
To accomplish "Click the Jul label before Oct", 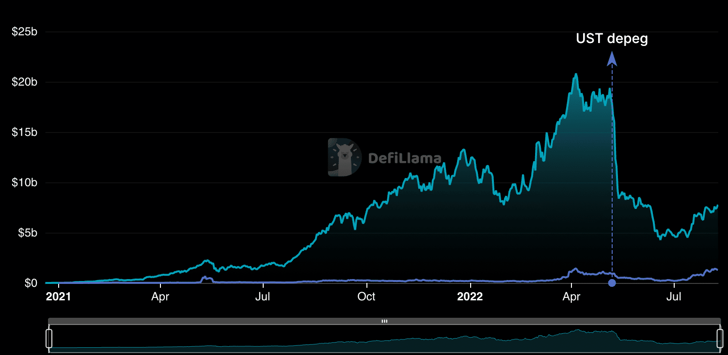I will point(263,297).
